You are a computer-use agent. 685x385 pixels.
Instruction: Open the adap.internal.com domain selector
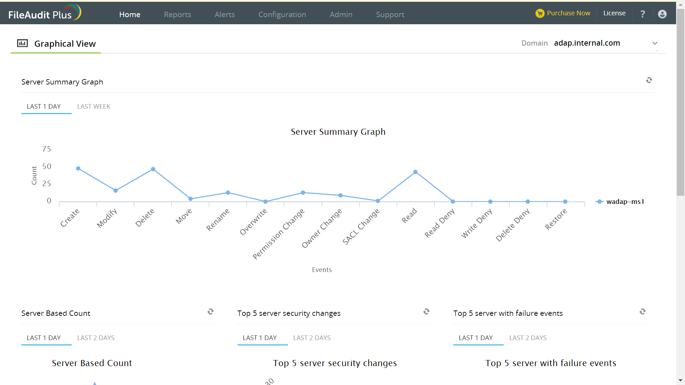tap(587, 43)
